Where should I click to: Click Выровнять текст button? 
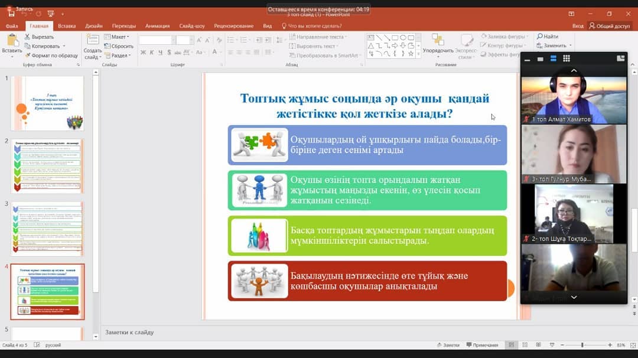313,46
